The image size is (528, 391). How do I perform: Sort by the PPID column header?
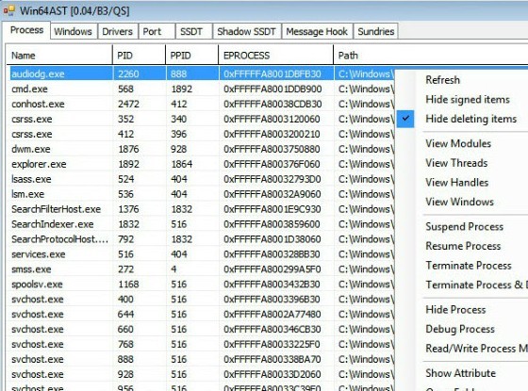click(x=192, y=56)
